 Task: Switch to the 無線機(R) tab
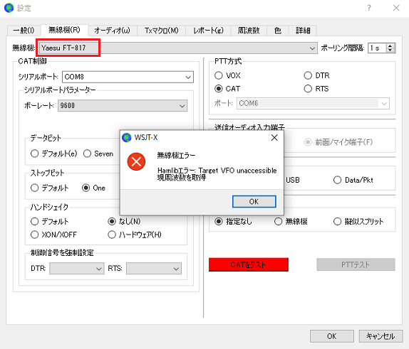[64, 30]
